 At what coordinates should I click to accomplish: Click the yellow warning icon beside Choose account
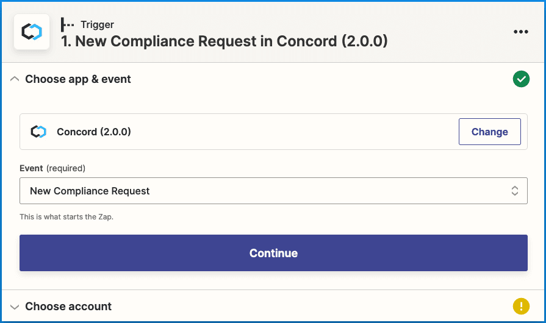[x=520, y=307]
